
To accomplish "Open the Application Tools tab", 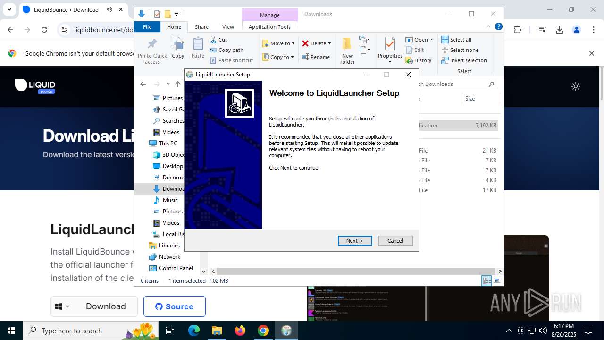I will click(269, 27).
